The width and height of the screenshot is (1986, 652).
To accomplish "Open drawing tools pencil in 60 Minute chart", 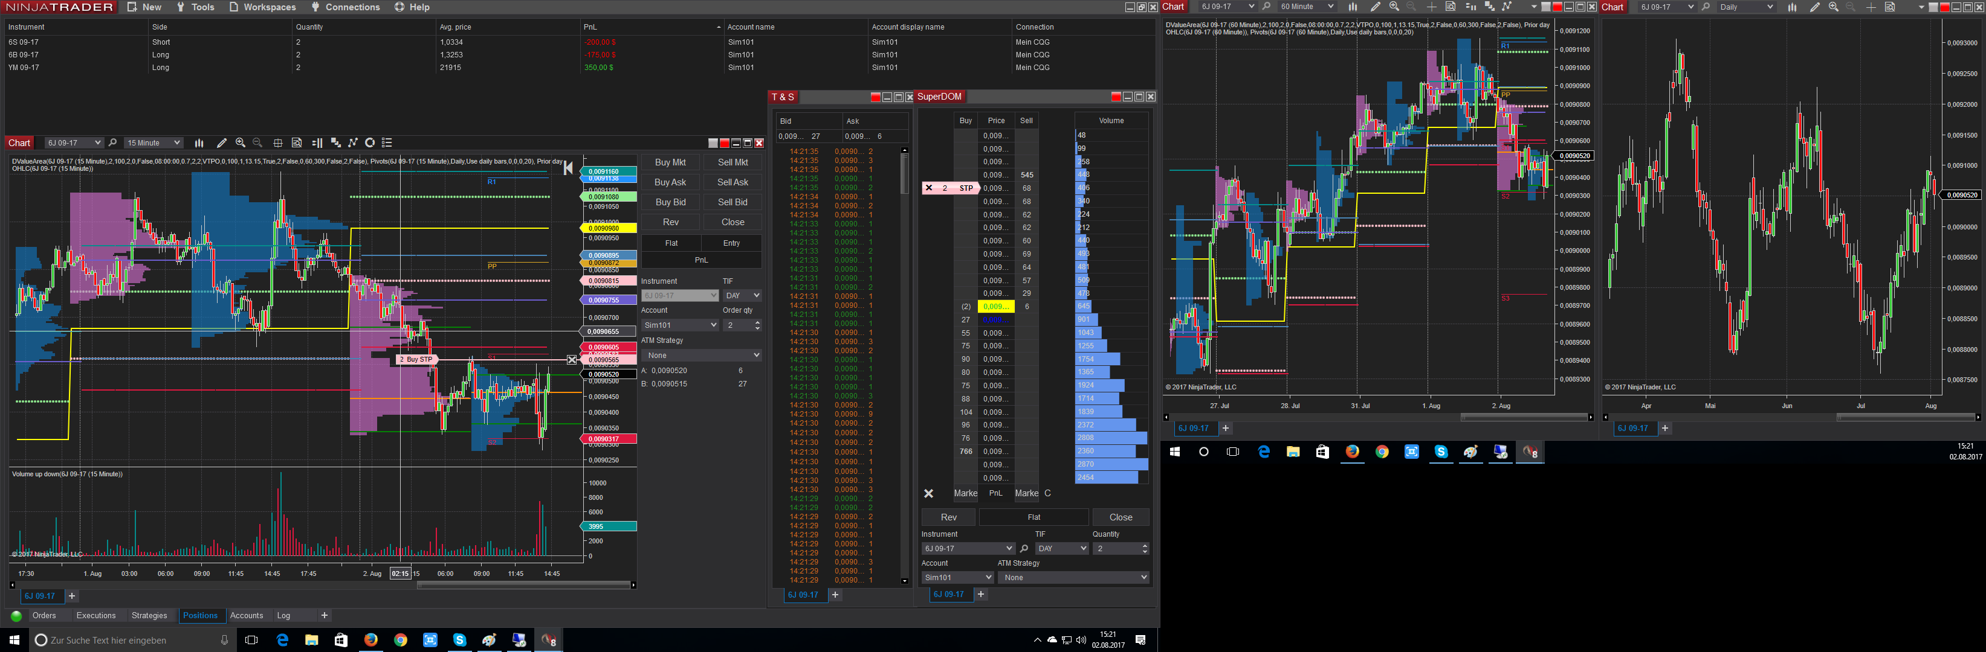I will click(1376, 7).
